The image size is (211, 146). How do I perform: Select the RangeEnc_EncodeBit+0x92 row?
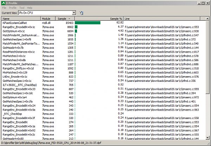click(x=104, y=131)
